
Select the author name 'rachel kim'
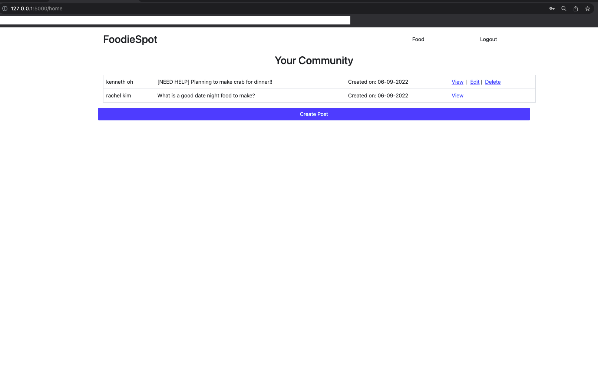coord(119,96)
